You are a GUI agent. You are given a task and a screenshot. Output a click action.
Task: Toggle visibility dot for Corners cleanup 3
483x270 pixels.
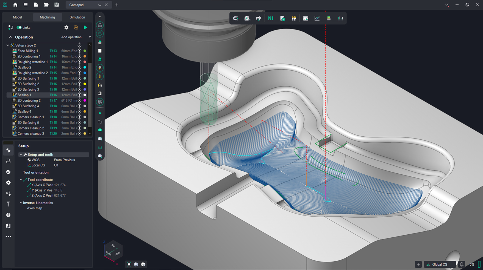click(x=79, y=134)
